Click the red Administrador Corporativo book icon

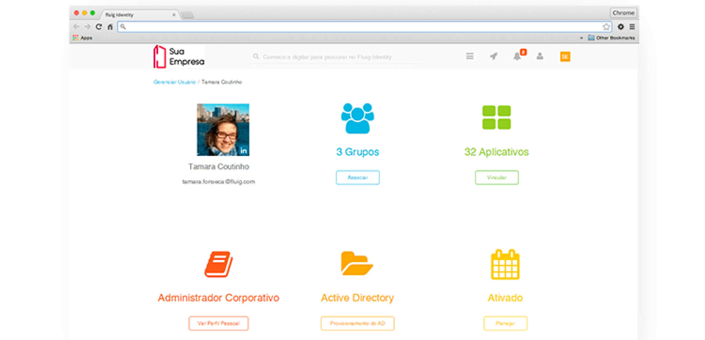click(219, 264)
